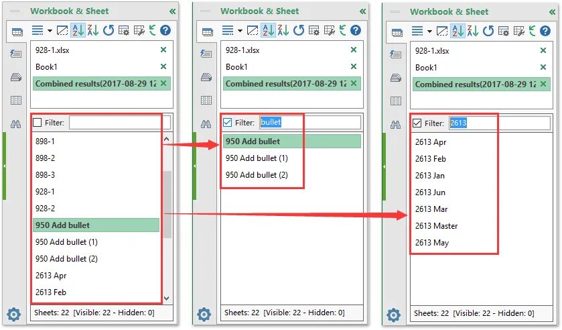
Task: Click green side collapse handle of left panel
Action: (4, 166)
